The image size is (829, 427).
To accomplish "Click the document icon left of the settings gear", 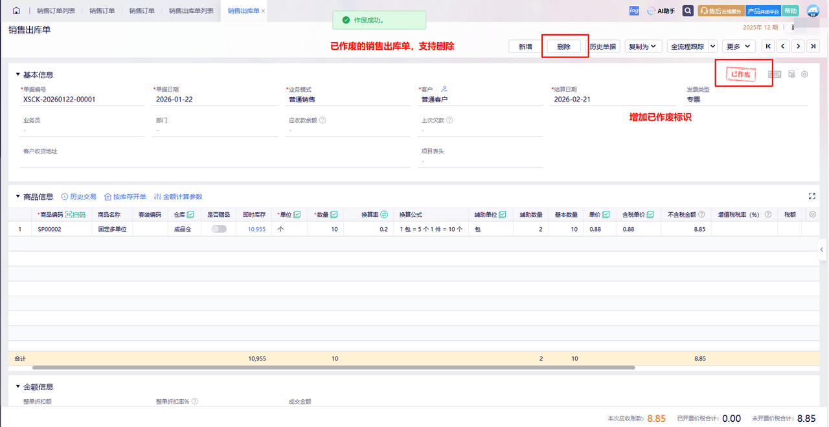I will coord(791,74).
